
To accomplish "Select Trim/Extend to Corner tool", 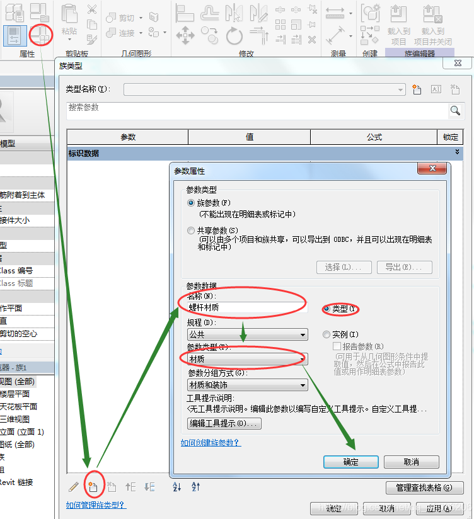I will pos(259,35).
